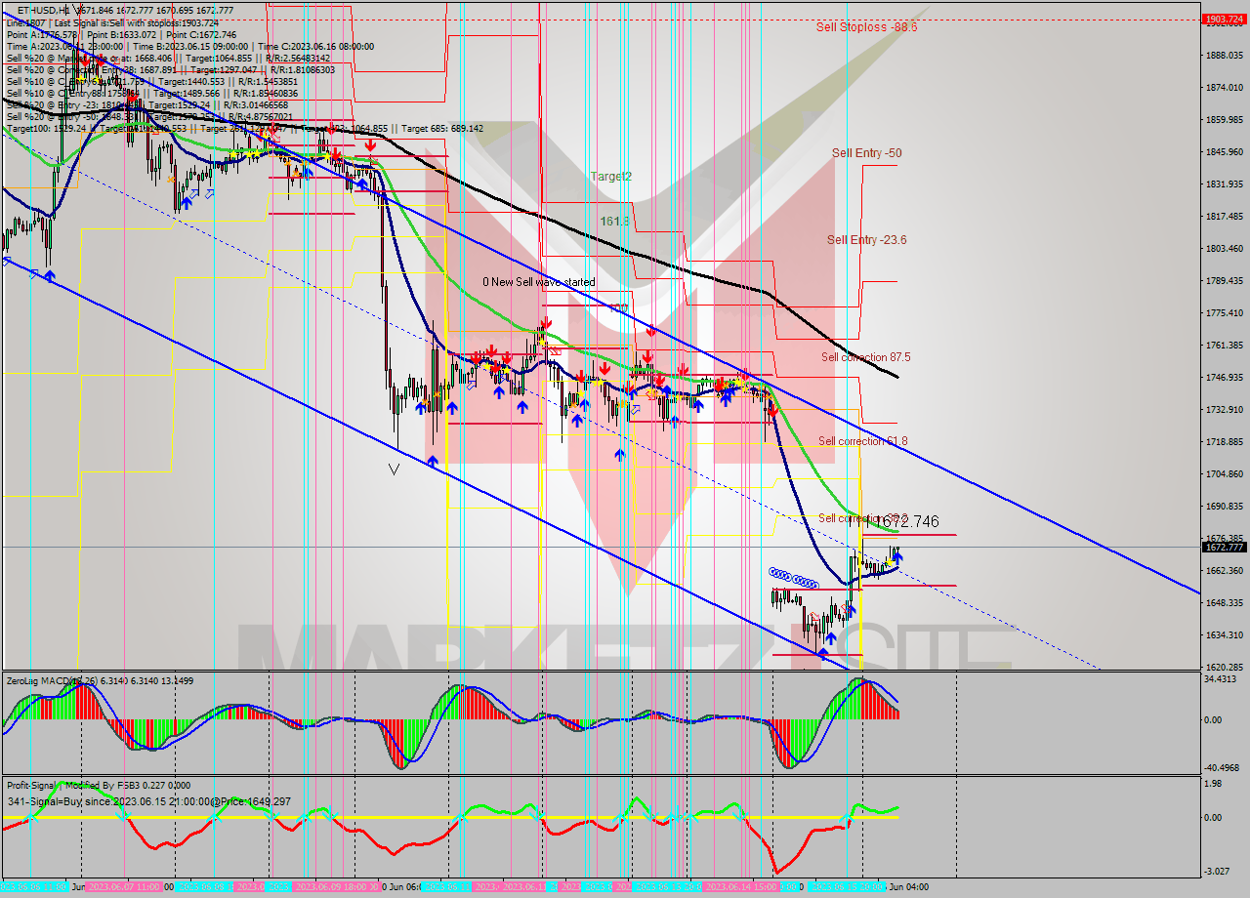Click the 1761.385 price axis label
The width and height of the screenshot is (1250, 898).
(1224, 346)
